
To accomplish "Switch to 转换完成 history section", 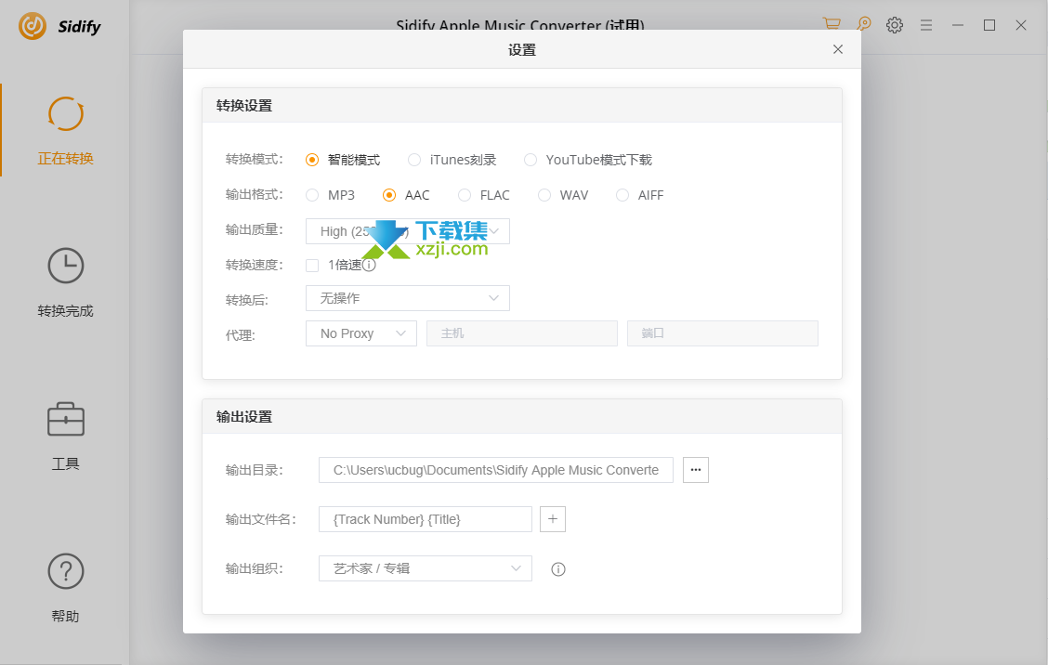I will click(x=65, y=282).
